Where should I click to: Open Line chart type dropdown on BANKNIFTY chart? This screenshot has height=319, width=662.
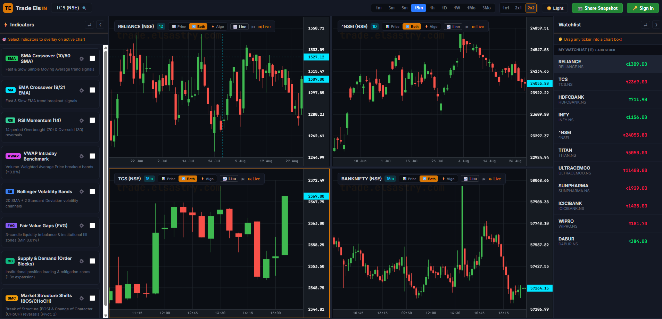tap(470, 179)
